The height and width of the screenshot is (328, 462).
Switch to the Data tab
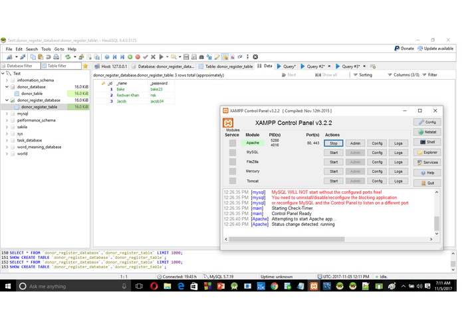[x=265, y=66]
